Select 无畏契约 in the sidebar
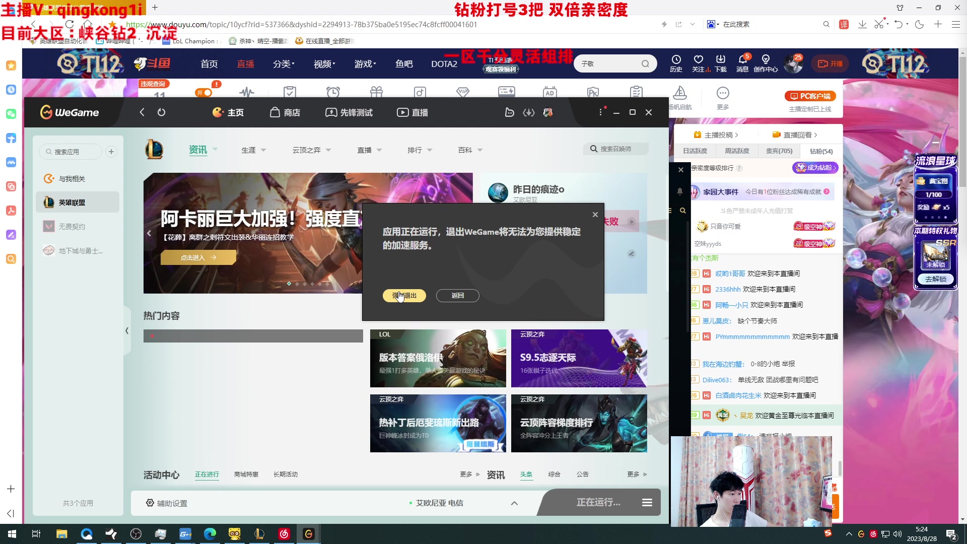Viewport: 967px width, 544px height. (78, 227)
